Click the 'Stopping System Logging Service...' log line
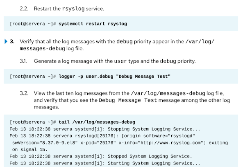This screenshot has height=167, width=243. 105,129
